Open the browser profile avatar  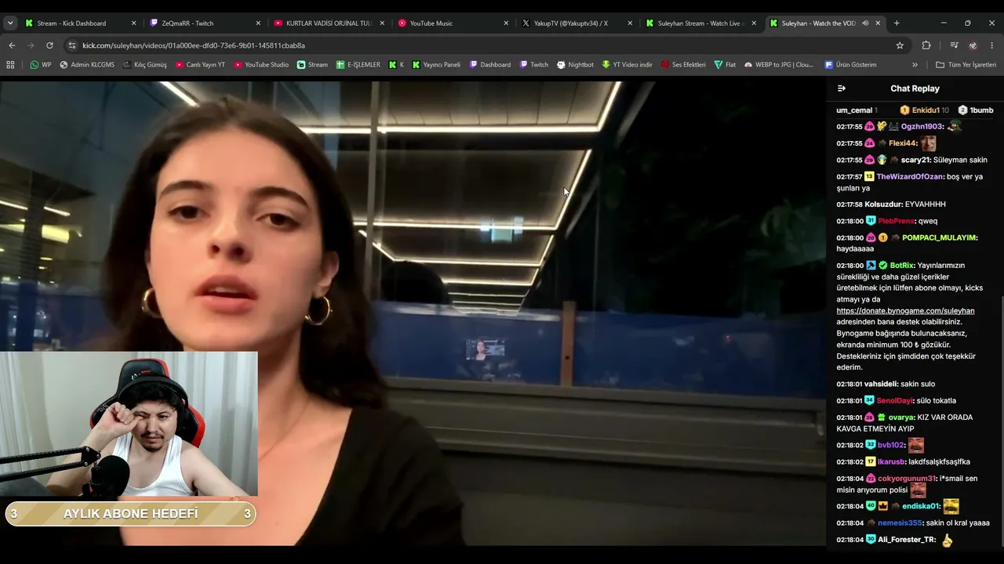click(973, 45)
